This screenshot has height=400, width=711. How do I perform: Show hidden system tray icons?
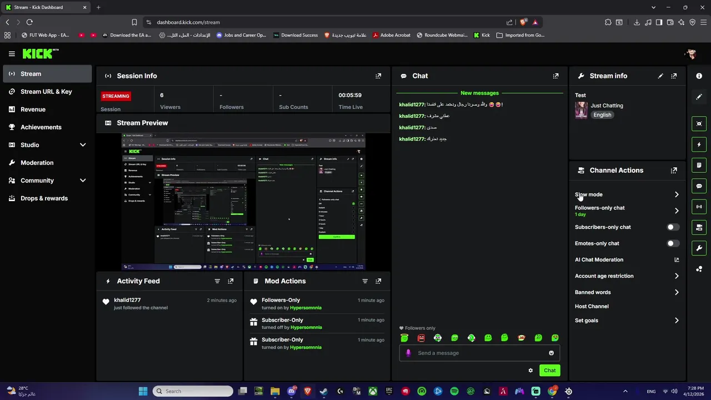pyautogui.click(x=625, y=391)
